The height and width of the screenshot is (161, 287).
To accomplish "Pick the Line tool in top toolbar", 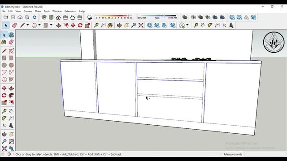I will (22, 25).
